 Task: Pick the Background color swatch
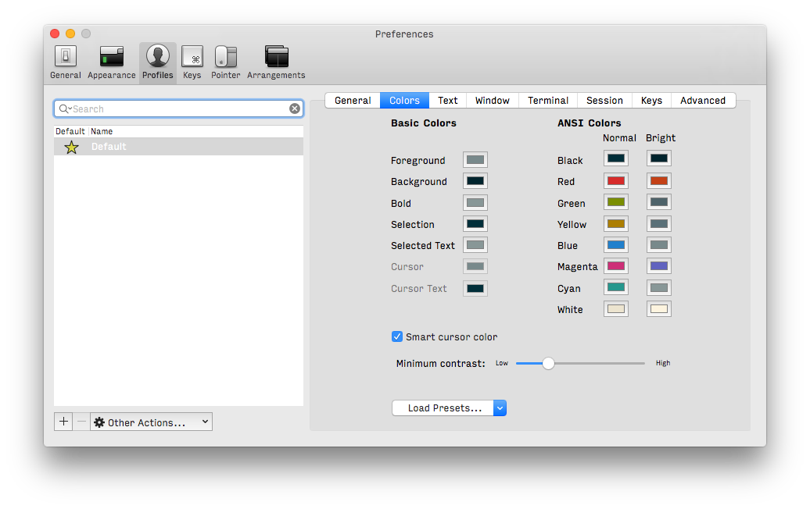(x=475, y=181)
